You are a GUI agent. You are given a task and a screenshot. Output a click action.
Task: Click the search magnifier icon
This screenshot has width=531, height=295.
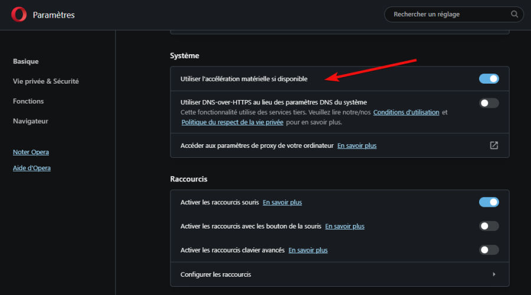point(514,14)
